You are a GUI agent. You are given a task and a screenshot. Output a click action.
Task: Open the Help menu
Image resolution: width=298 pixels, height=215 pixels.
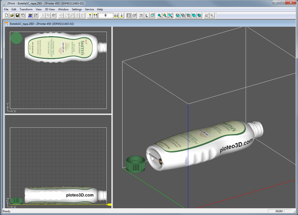100,9
